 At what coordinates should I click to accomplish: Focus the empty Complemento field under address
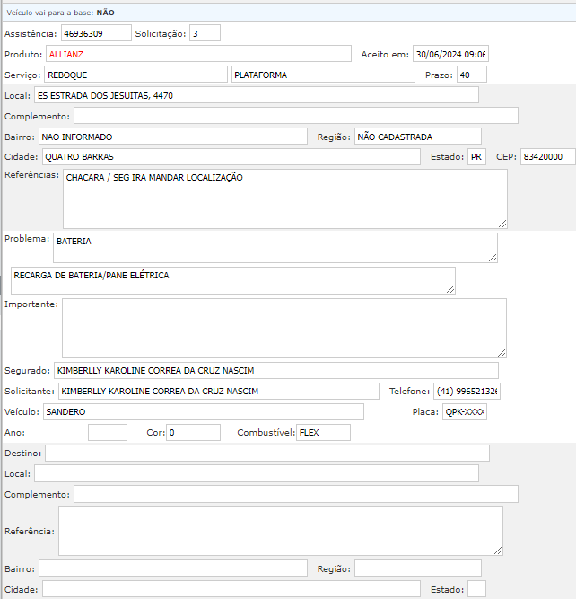click(x=295, y=116)
